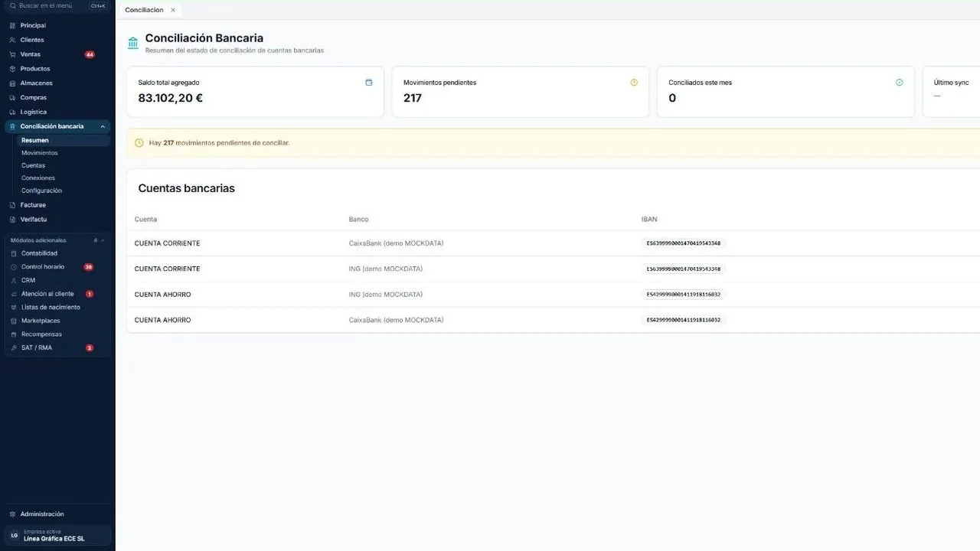
Task: Click the magnifier icon in menu search
Action: click(x=12, y=5)
